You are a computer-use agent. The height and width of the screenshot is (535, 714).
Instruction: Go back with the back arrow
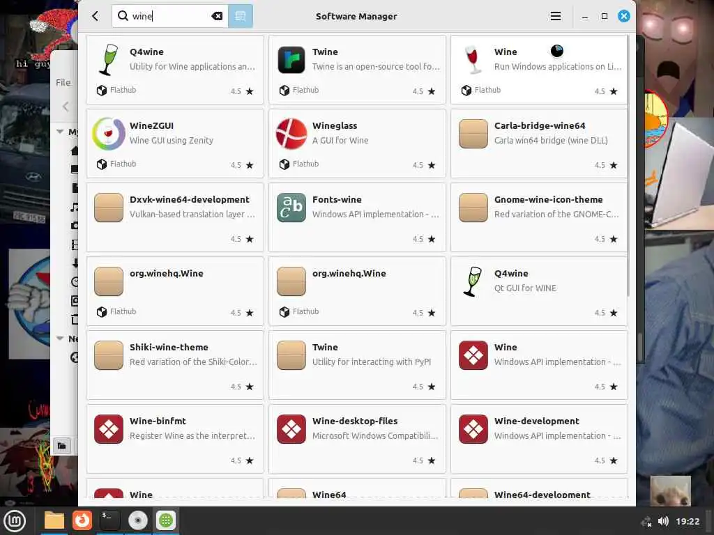(95, 17)
